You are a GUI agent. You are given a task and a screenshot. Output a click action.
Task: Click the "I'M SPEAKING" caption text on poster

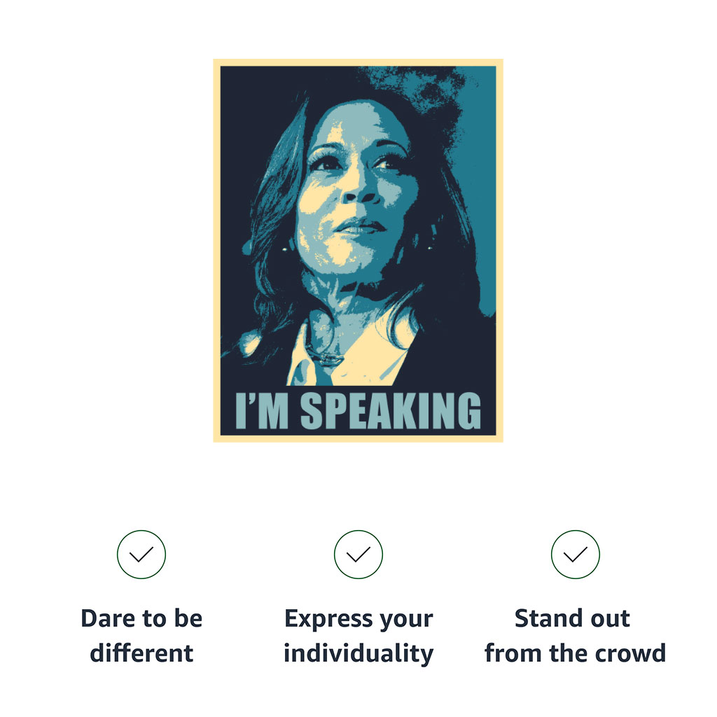pos(358,410)
